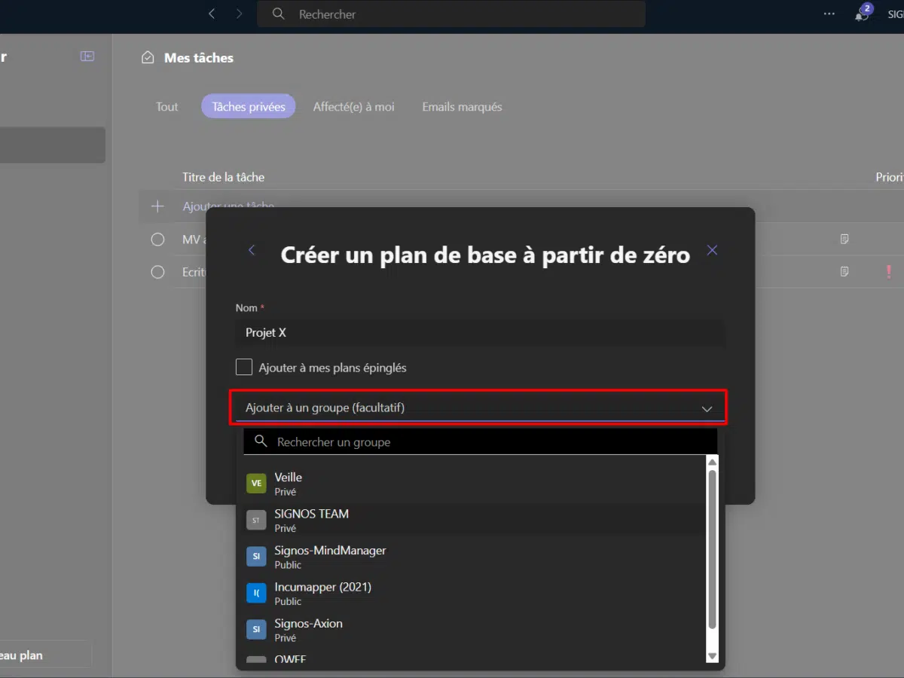Switch to the 'Affecté(e) à moi' tab
904x678 pixels.
coord(353,107)
